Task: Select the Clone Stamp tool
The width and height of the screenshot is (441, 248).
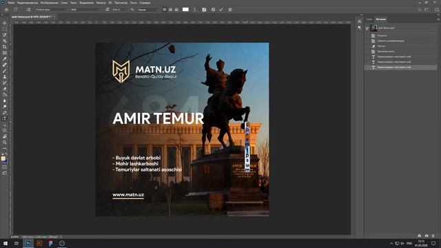Action: (5, 76)
